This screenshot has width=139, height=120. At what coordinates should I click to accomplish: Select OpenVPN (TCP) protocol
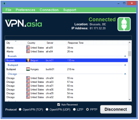click(x=20, y=109)
